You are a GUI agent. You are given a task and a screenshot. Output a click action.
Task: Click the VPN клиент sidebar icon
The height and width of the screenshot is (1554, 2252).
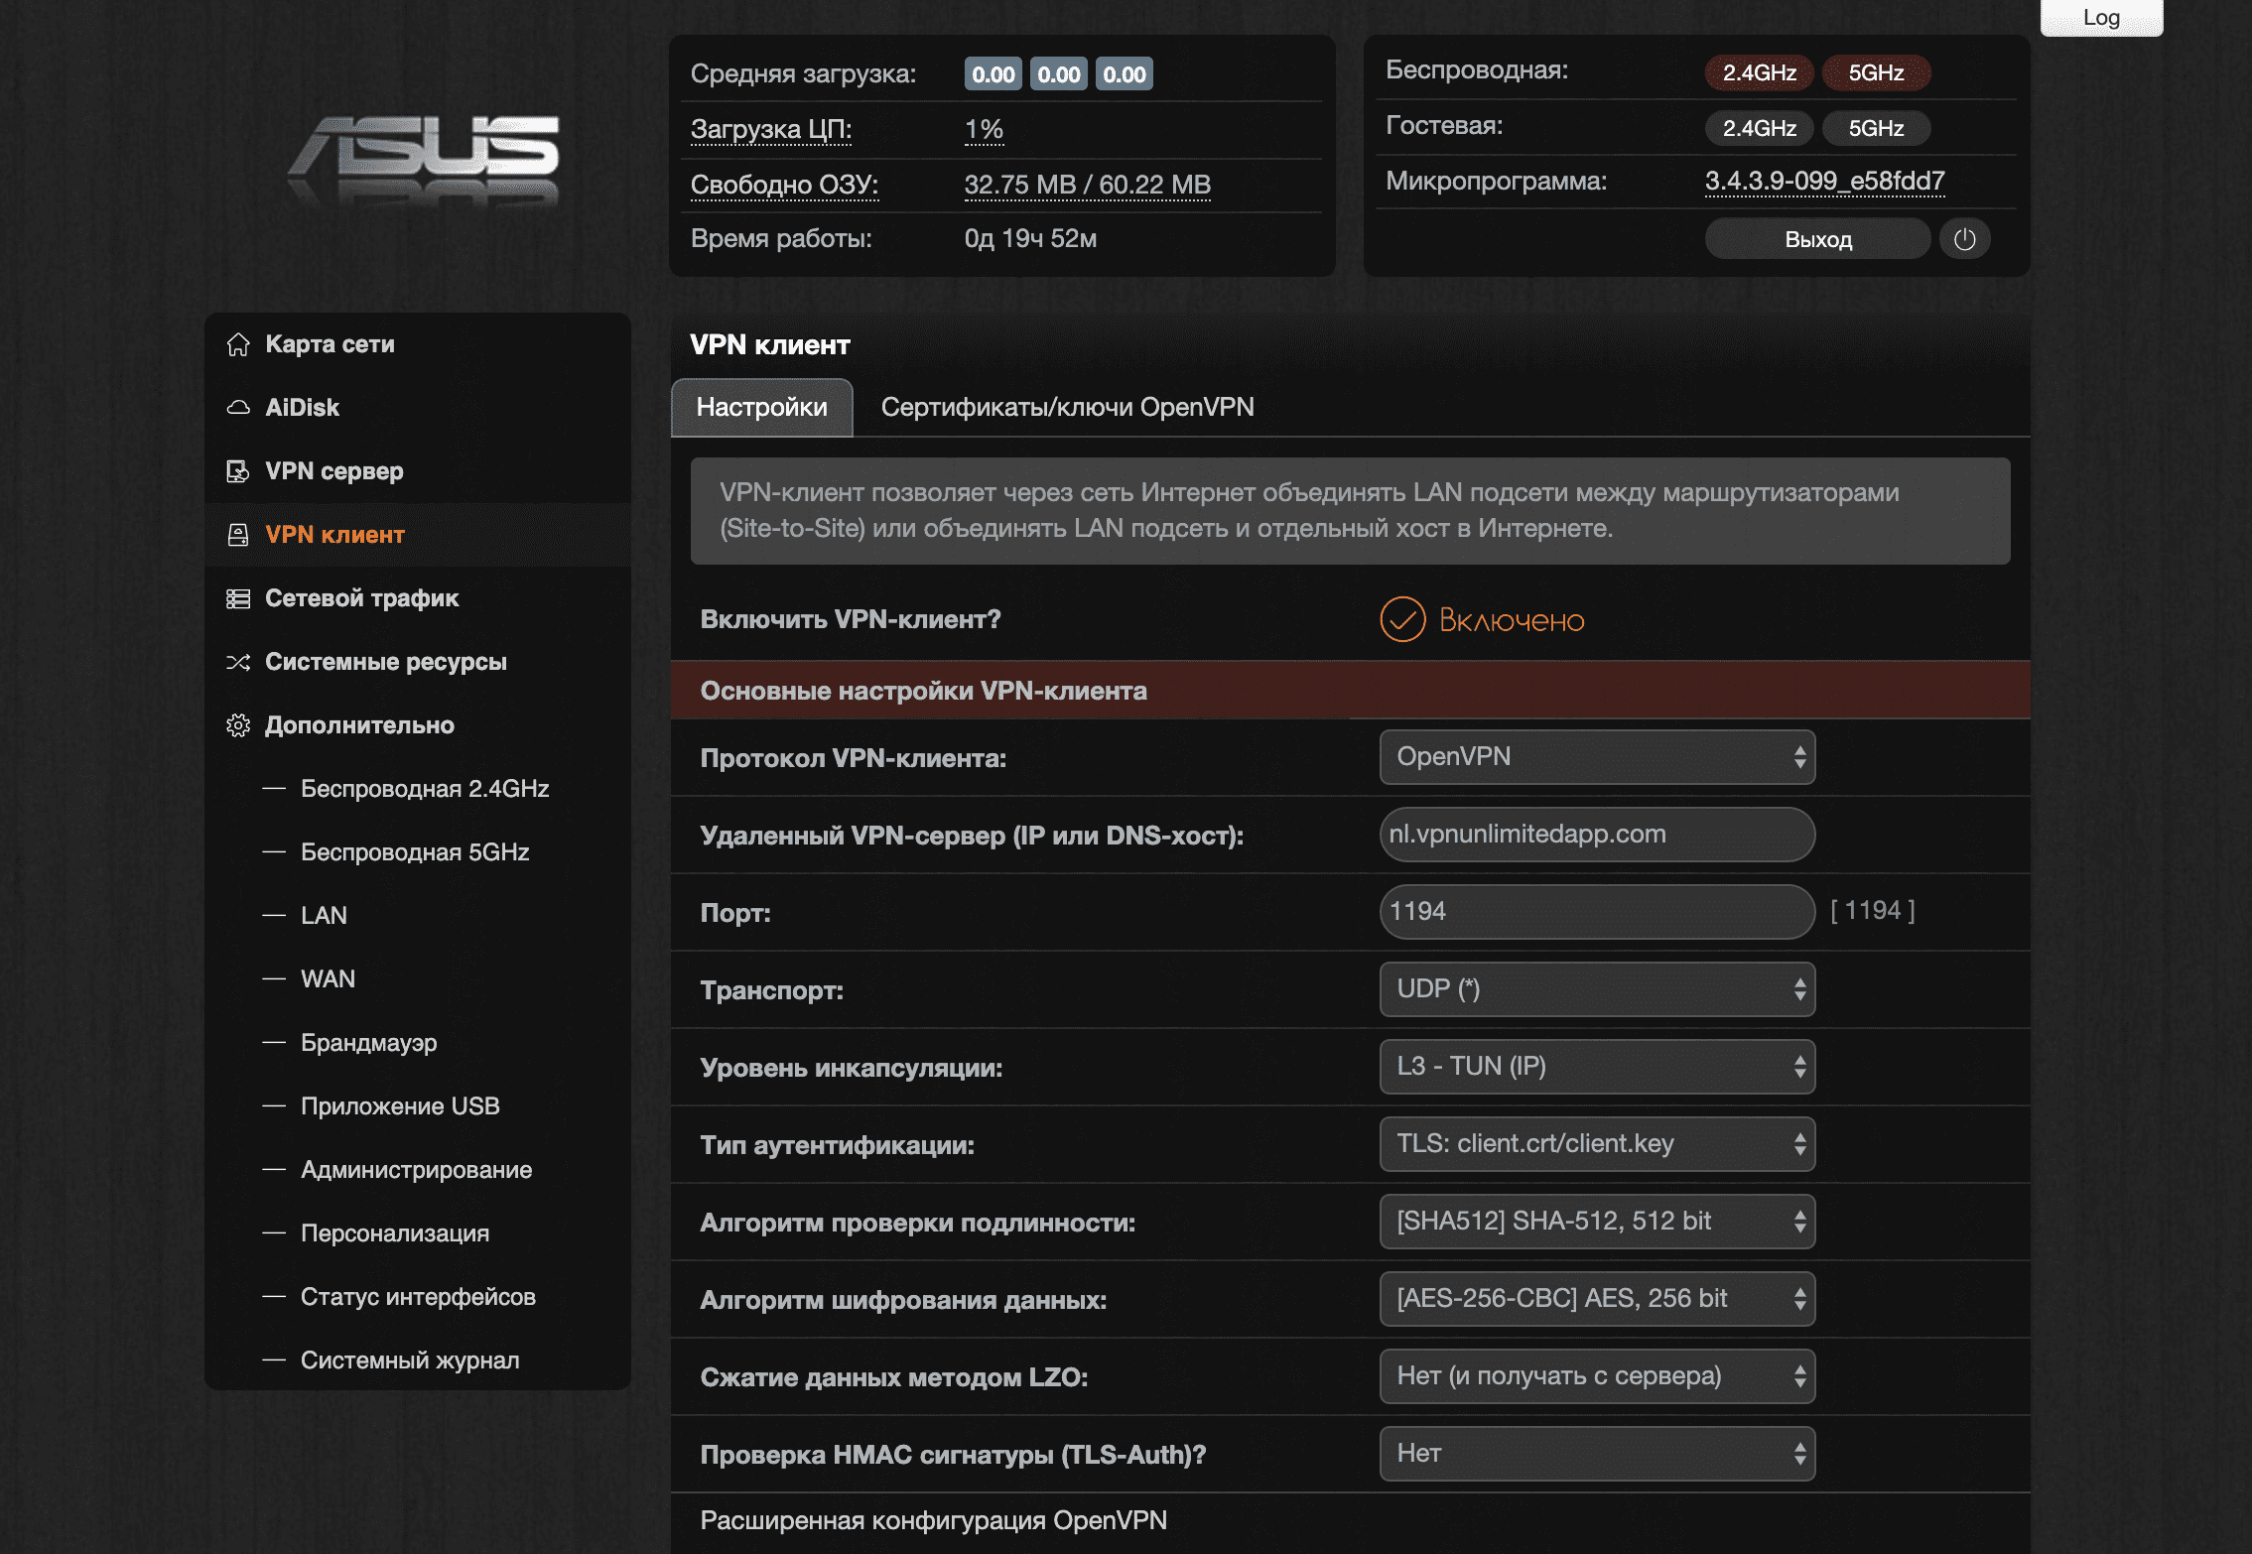pyautogui.click(x=238, y=535)
